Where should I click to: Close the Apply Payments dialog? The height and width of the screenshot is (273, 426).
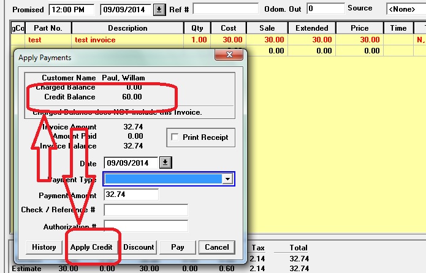click(229, 55)
